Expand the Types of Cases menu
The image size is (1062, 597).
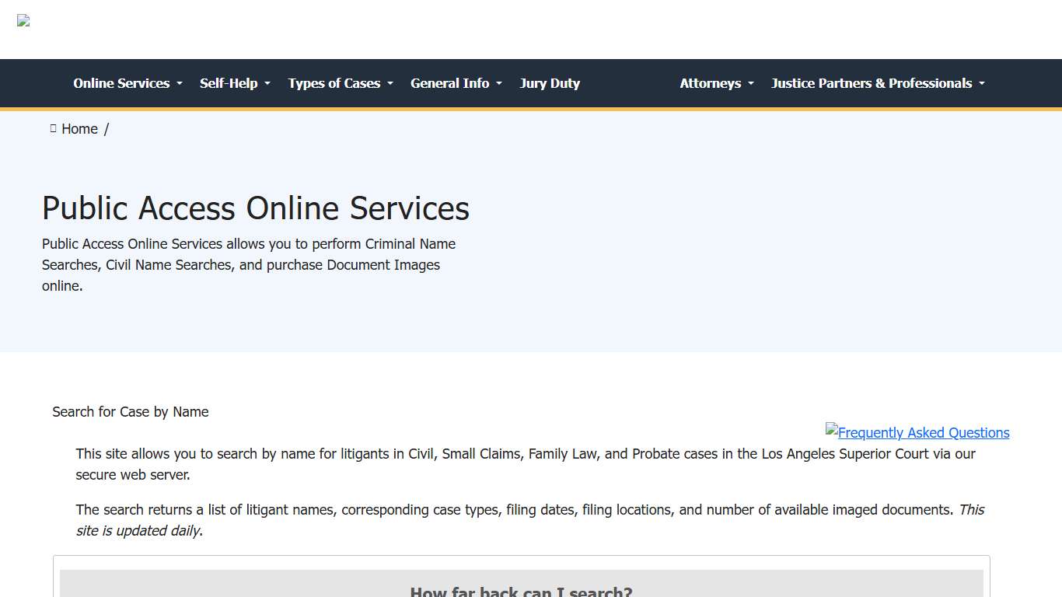[334, 83]
